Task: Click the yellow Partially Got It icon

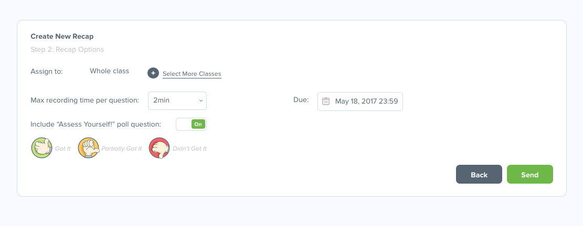Action: coord(89,148)
